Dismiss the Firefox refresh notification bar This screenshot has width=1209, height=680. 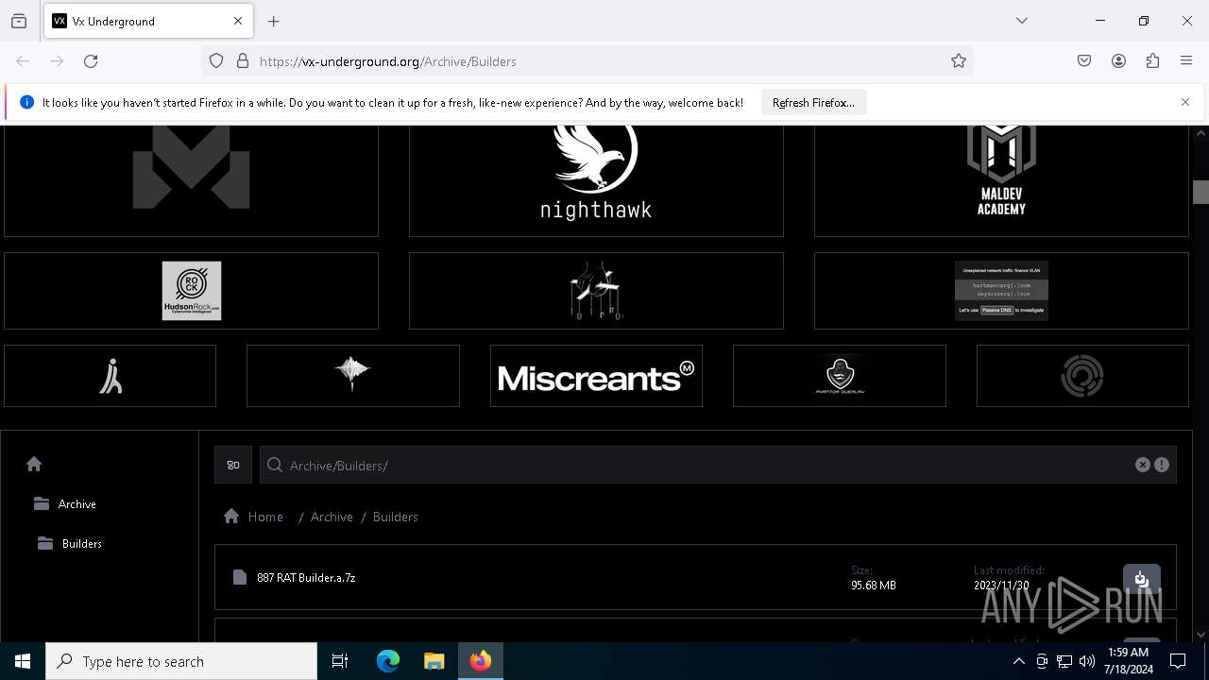tap(1185, 102)
